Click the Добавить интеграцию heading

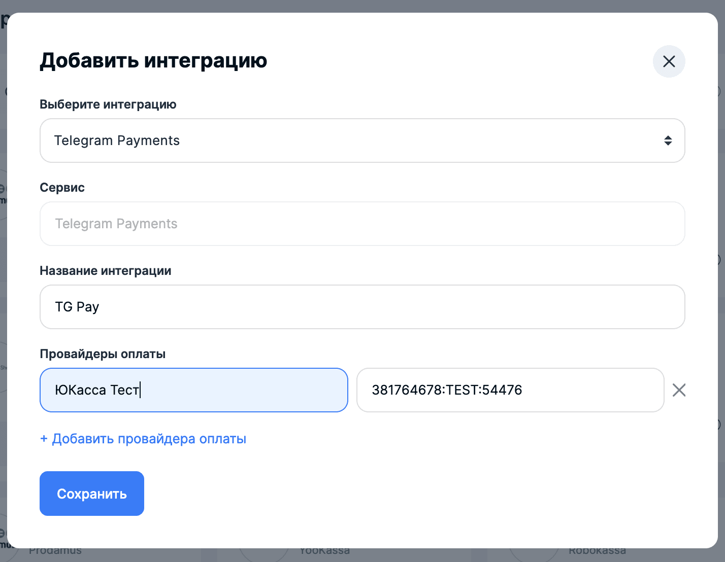tap(153, 60)
